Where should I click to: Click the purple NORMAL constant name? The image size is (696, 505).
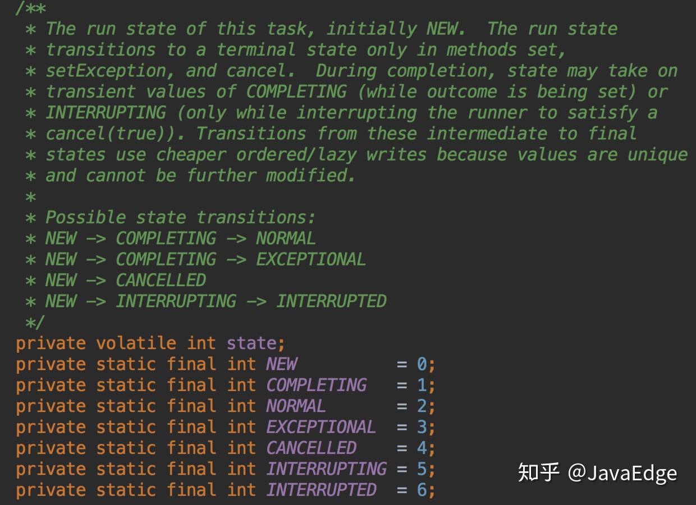(296, 406)
